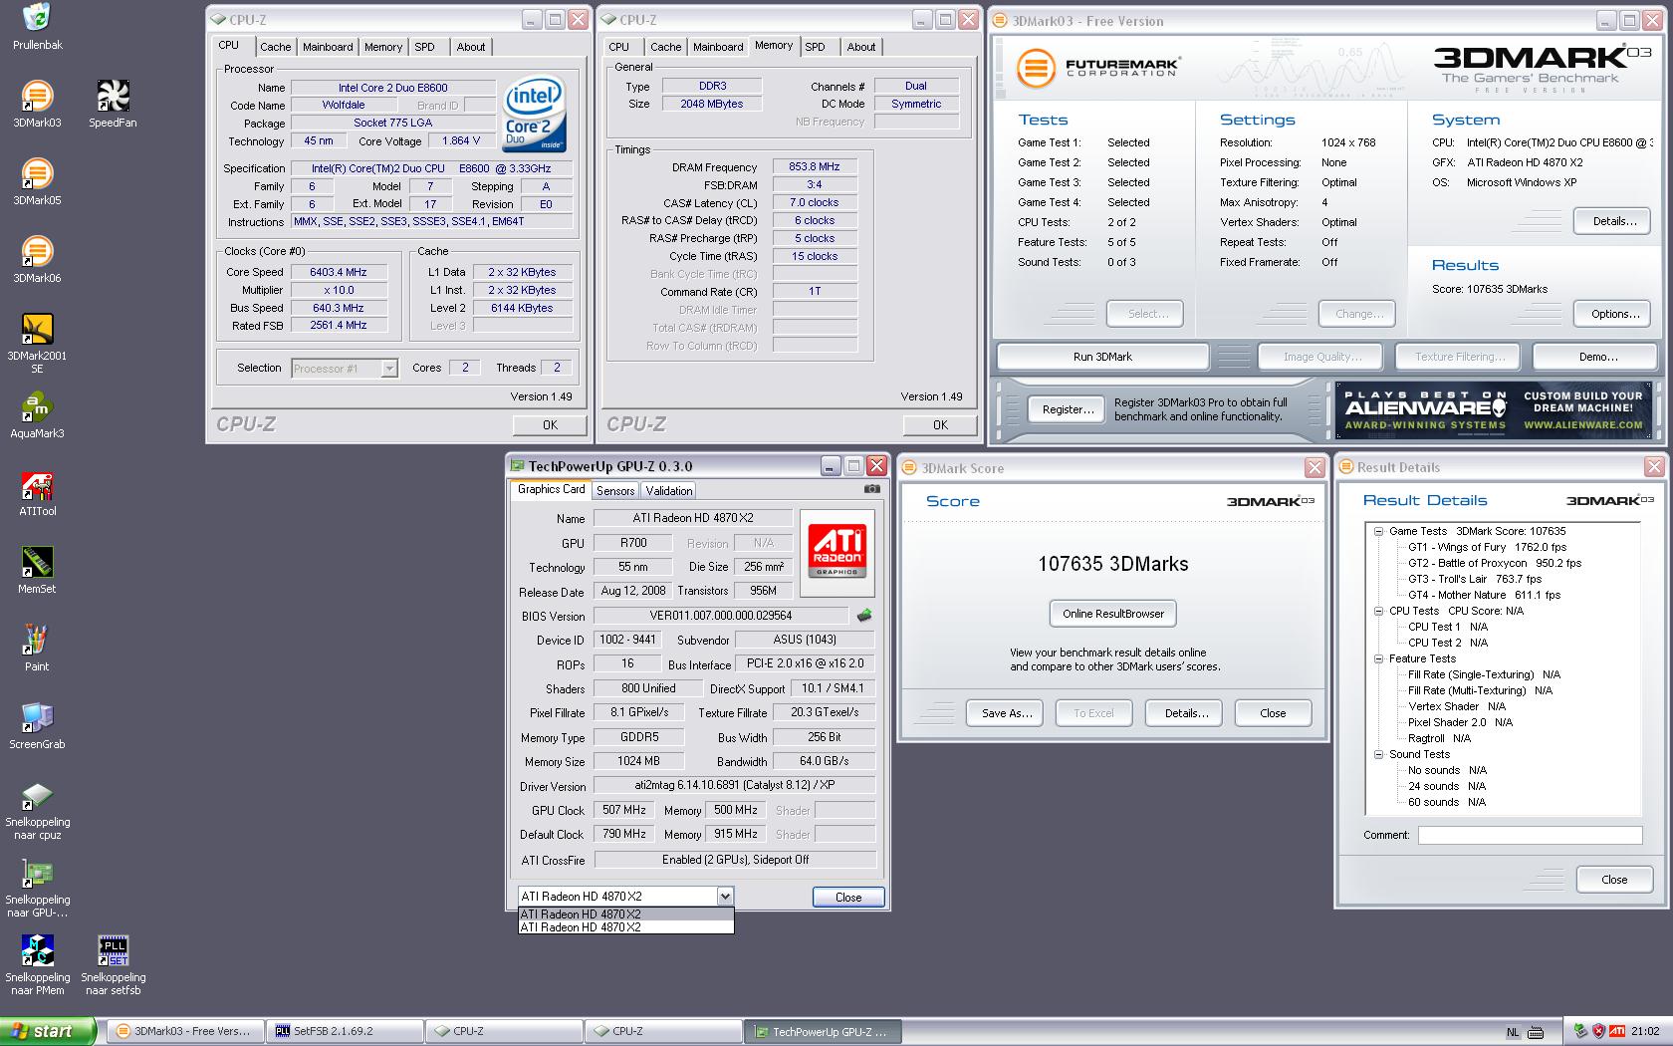Screen dimensions: 1673x1046
Task: Click Register button in 3DMark03
Action: [1068, 409]
